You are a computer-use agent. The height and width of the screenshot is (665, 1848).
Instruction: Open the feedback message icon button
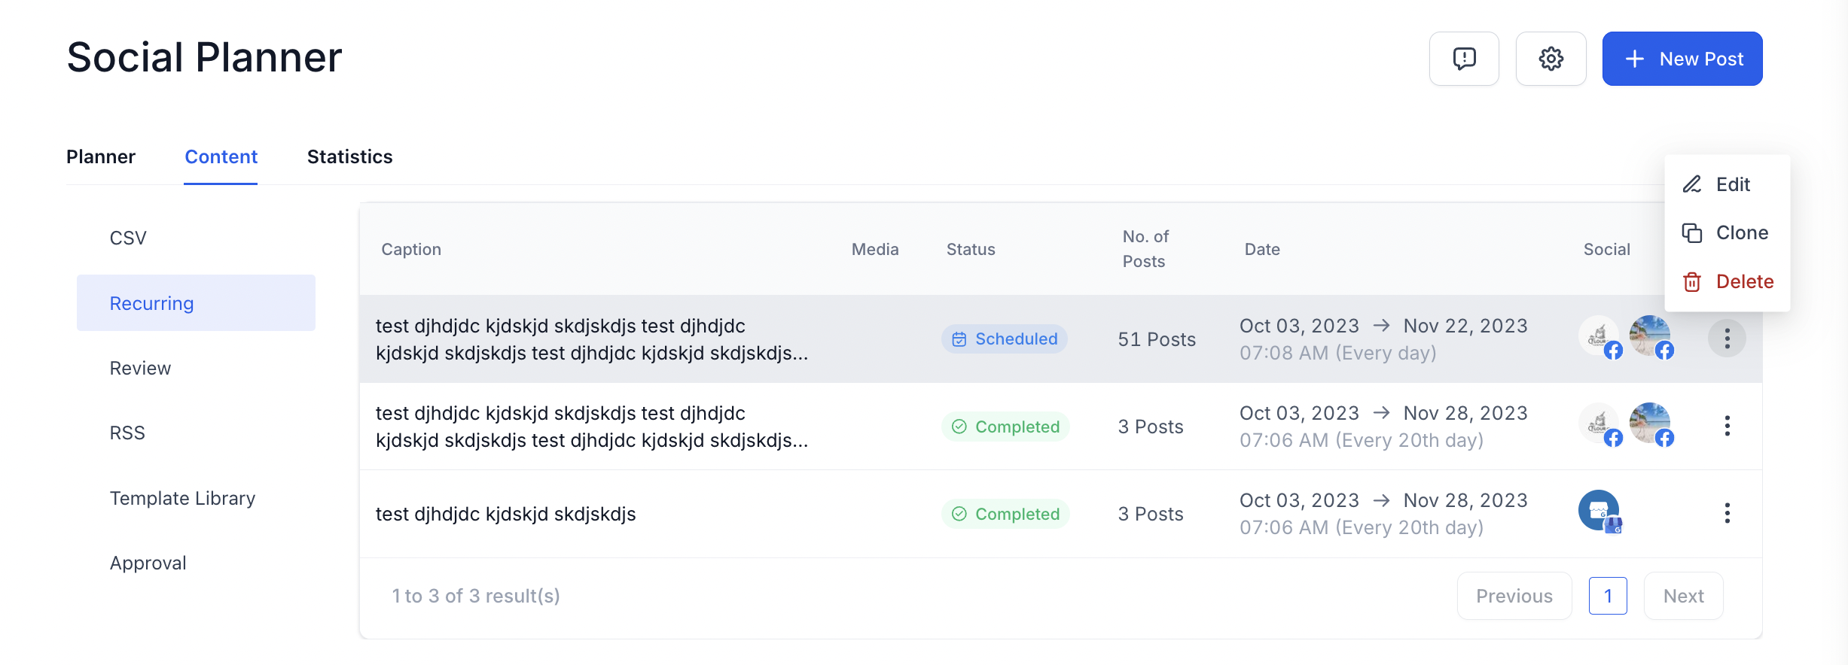click(x=1464, y=59)
